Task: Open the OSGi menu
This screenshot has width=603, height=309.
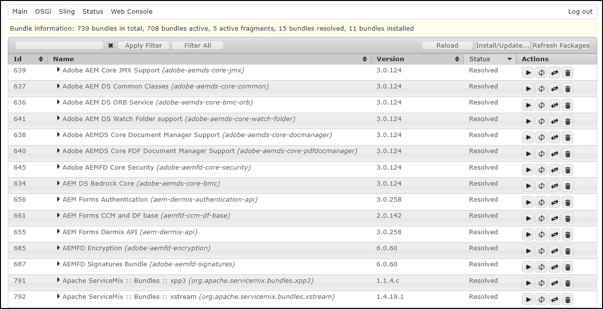Action: 43,12
